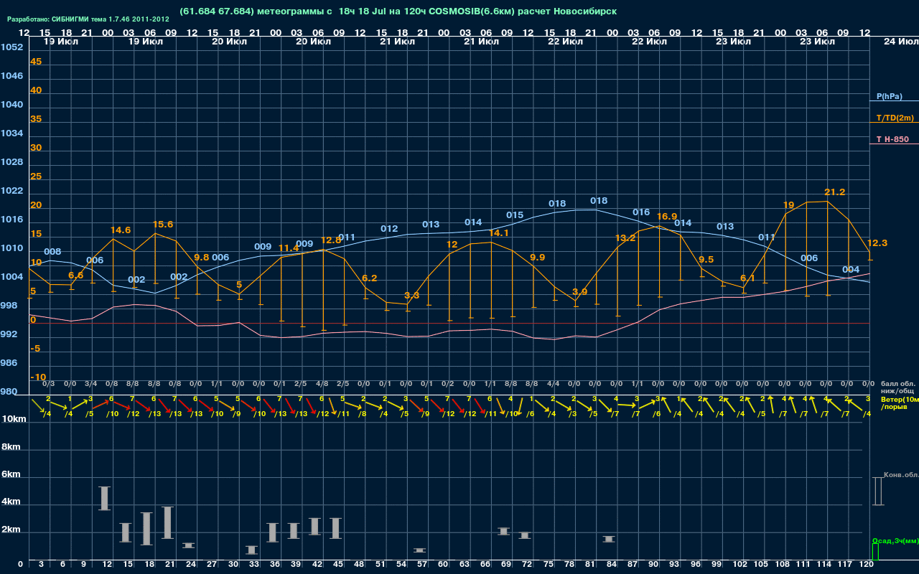The width and height of the screenshot is (919, 574).
Task: Select the 9.5 temperature value
Action: (706, 260)
